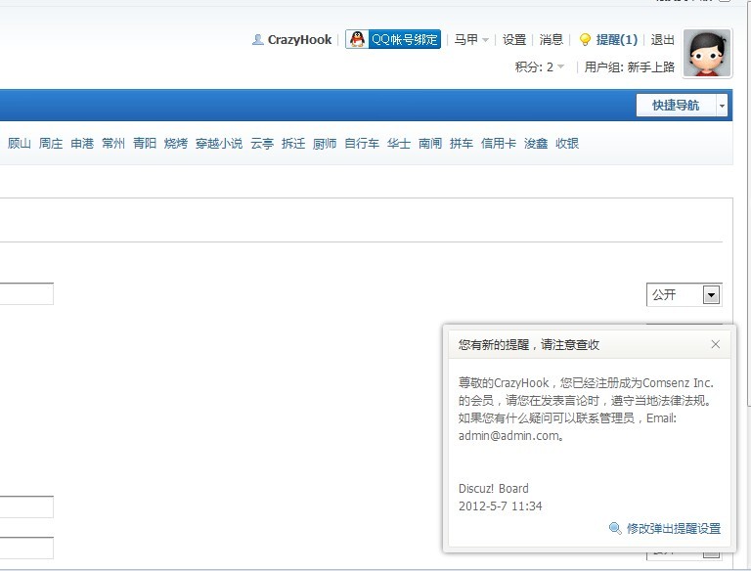This screenshot has height=571, width=751.
Task: Open the 顾山 tag link
Action: click(20, 143)
